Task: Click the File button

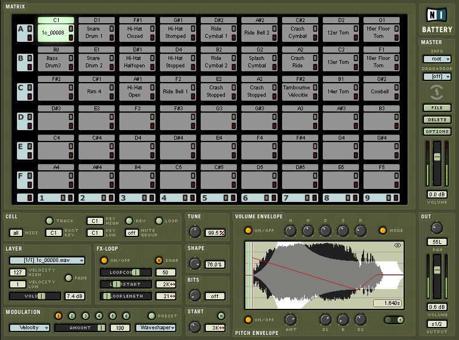Action: (x=437, y=107)
